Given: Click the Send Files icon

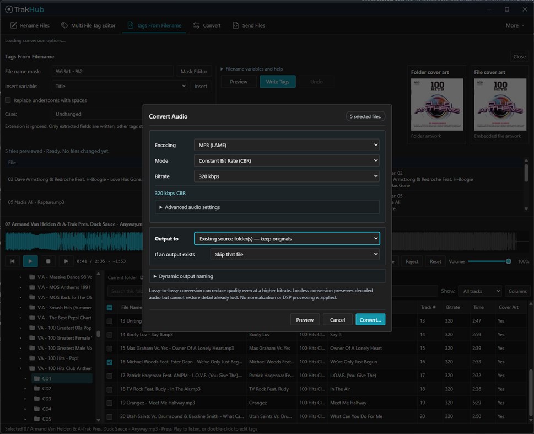Looking at the screenshot, I should (x=236, y=25).
